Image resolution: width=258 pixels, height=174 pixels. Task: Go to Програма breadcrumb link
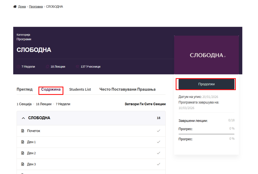click(36, 7)
